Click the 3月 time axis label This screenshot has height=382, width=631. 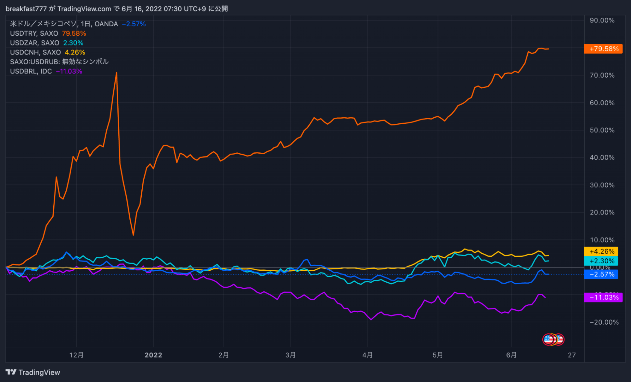[x=290, y=355]
